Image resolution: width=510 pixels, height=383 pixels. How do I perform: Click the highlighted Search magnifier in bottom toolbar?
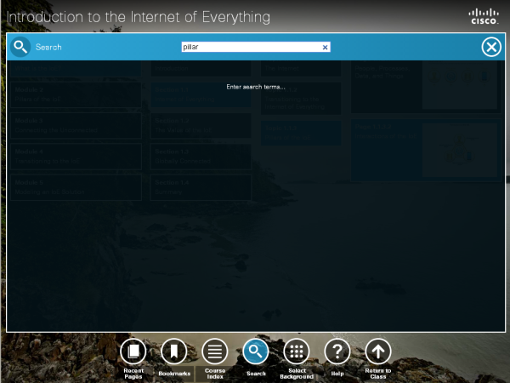point(256,351)
